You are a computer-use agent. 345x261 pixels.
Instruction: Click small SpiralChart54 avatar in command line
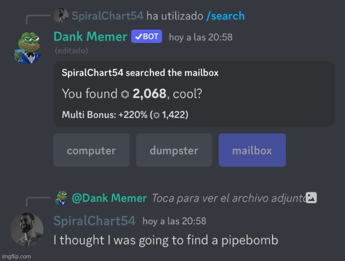(61, 16)
